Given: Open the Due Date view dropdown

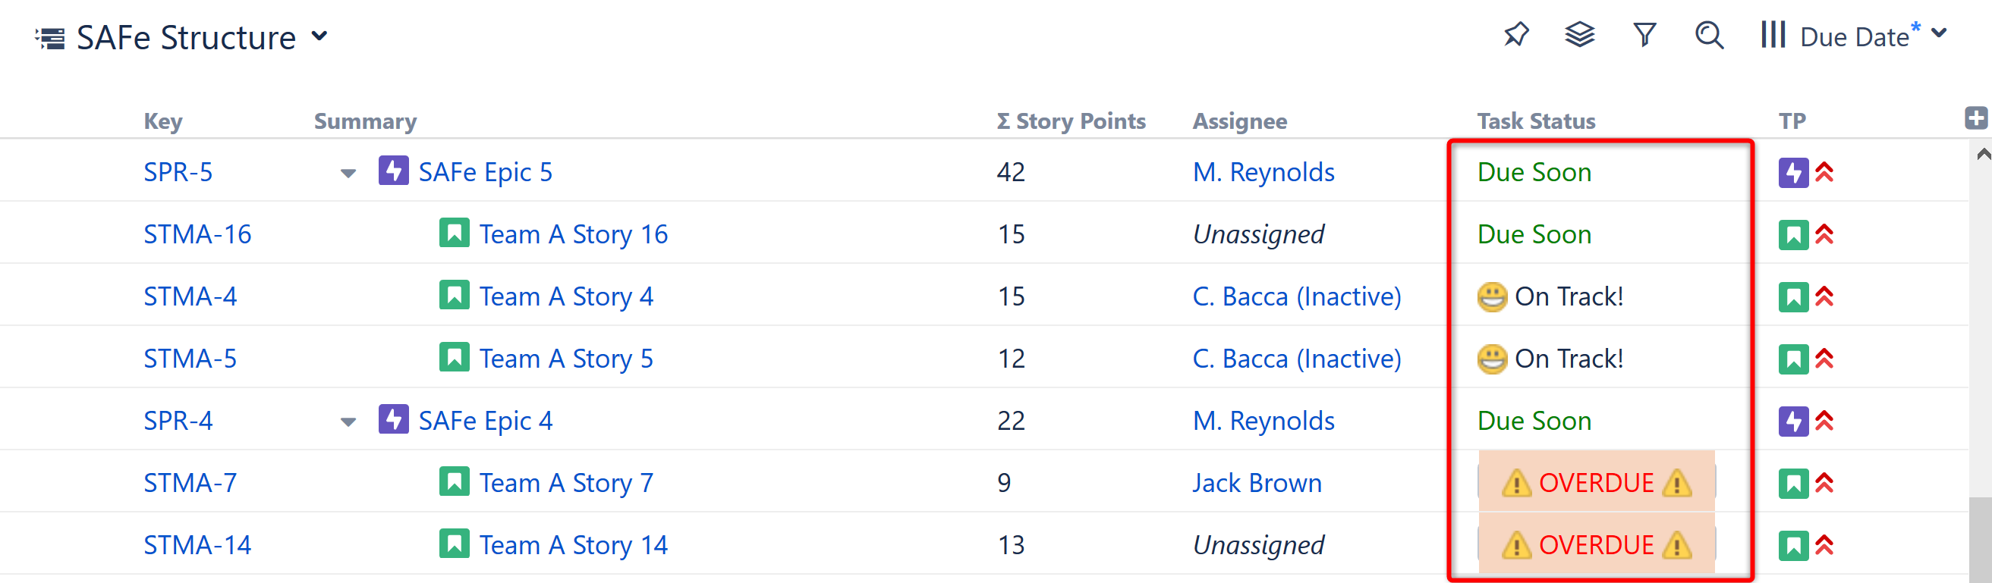Looking at the screenshot, I should 1939,34.
